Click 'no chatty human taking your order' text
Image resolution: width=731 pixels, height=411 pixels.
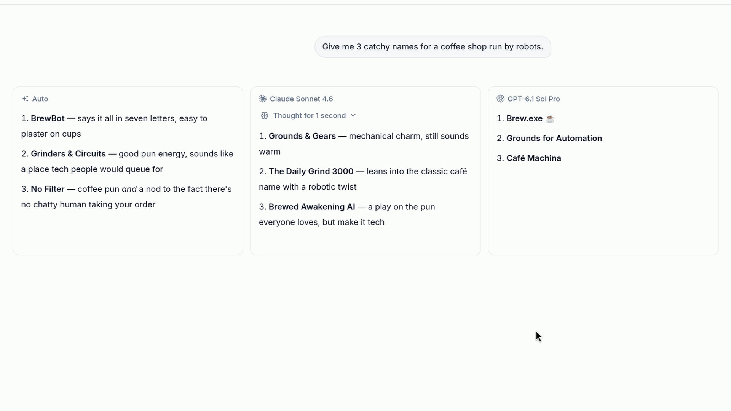(88, 205)
